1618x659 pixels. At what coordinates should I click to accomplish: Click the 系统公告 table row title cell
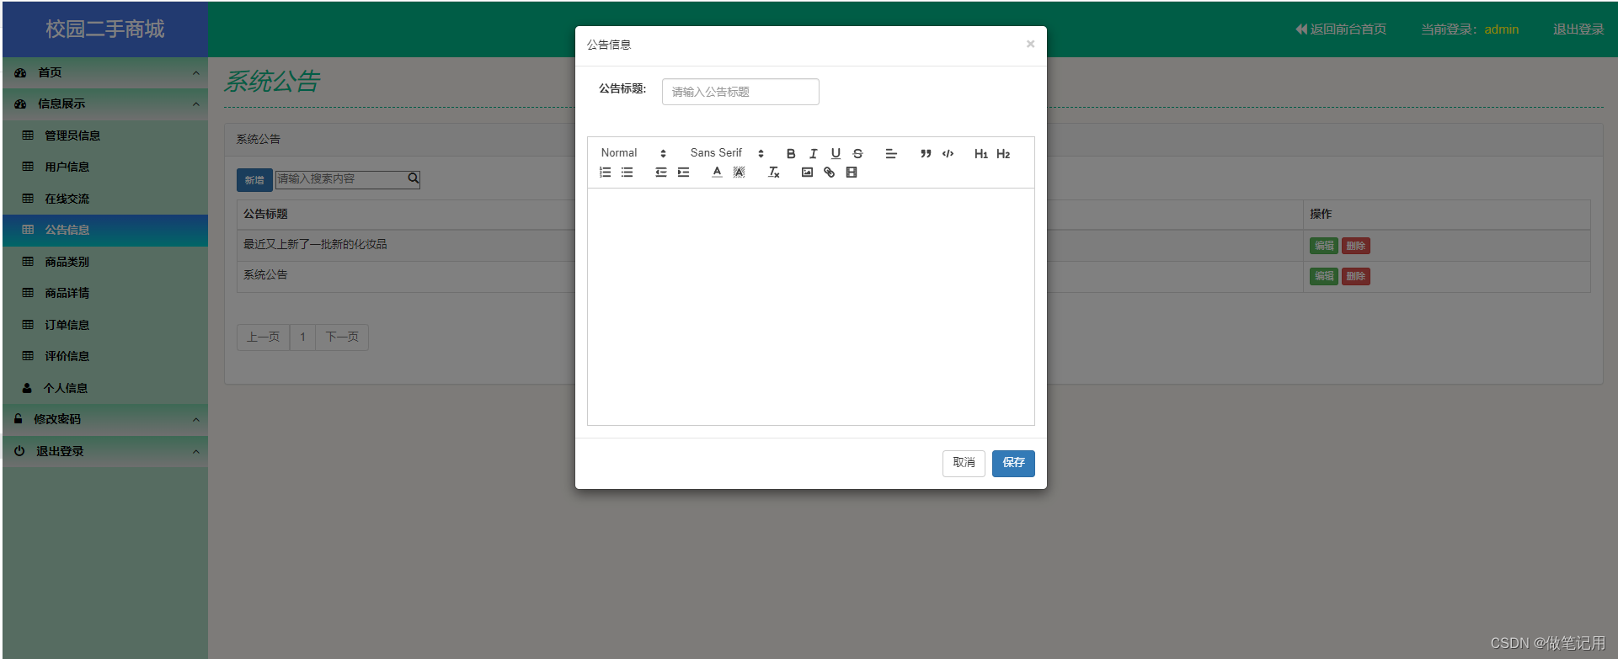[x=265, y=274]
